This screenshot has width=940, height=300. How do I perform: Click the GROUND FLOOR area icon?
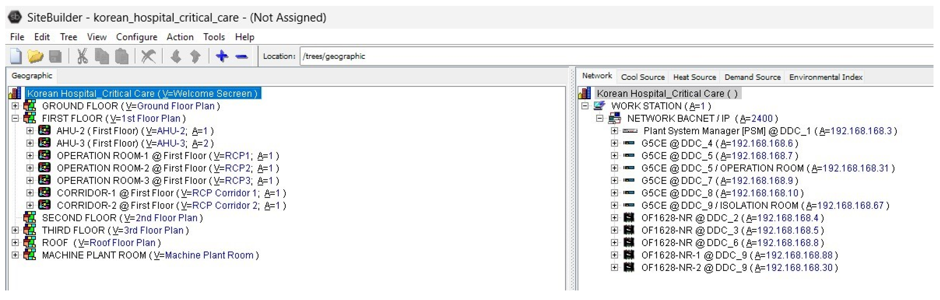point(30,106)
